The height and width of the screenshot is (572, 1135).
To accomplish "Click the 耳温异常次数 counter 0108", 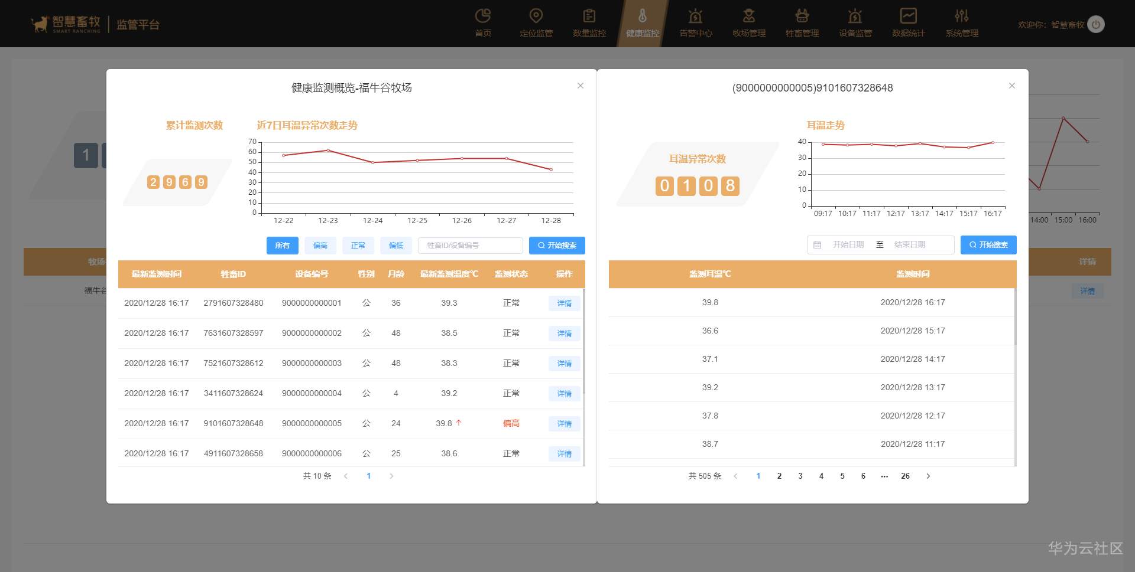I will coord(698,186).
